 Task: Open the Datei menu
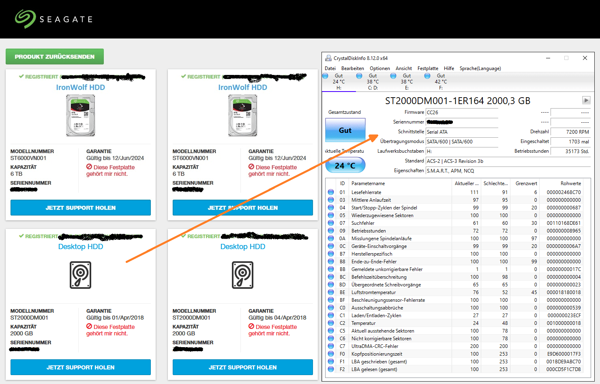(x=330, y=68)
